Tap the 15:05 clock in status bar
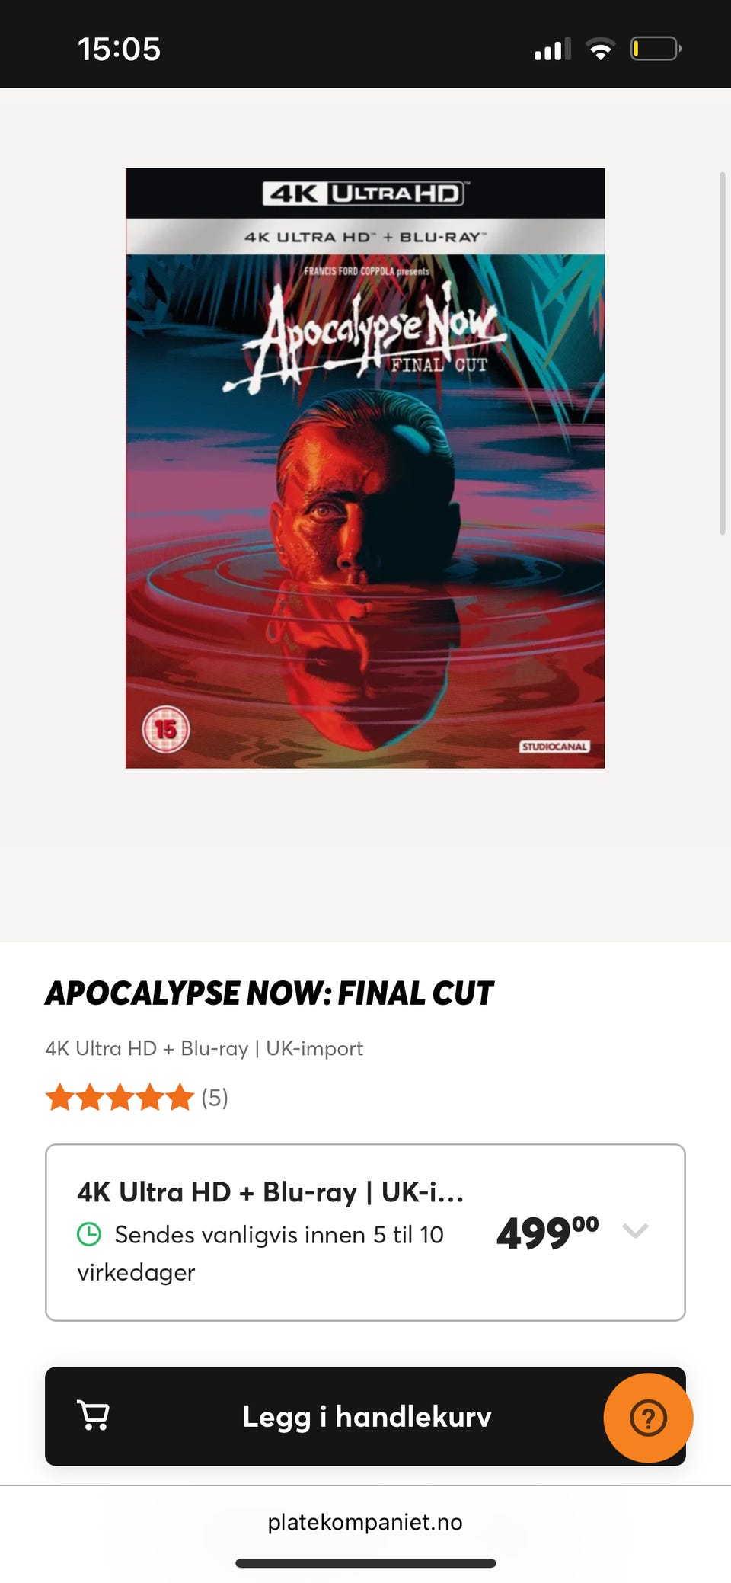Viewport: 731px width, 1583px height. 120,50
